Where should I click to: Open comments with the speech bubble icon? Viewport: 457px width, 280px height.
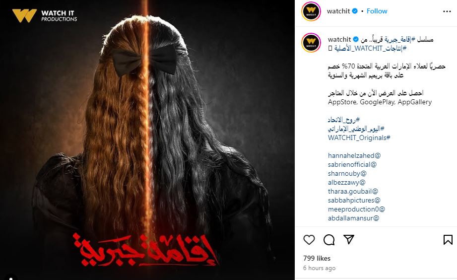click(329, 240)
